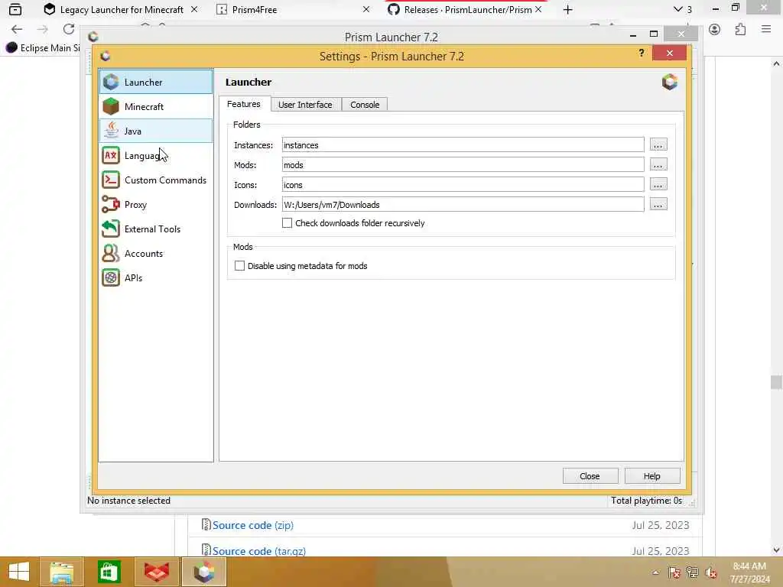Click the muted volume tray icon
Viewport: 783px width, 587px height.
(x=710, y=572)
